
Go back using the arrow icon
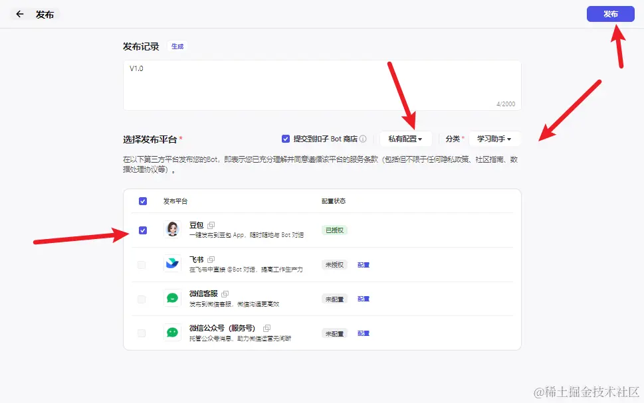click(20, 15)
